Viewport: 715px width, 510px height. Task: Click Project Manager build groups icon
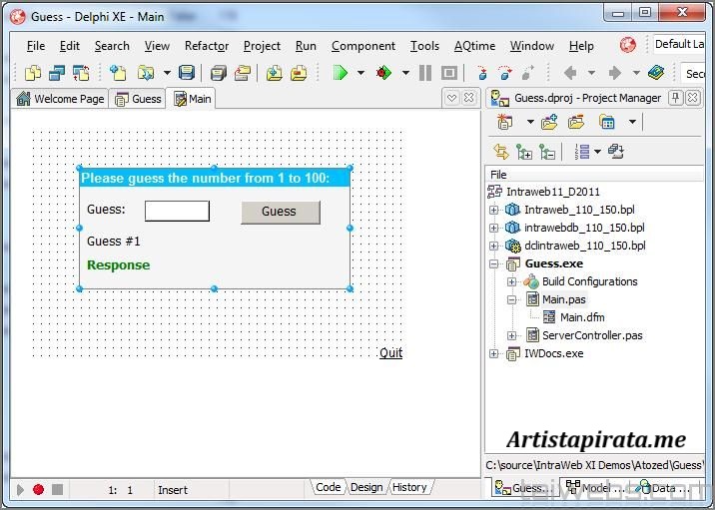click(616, 152)
